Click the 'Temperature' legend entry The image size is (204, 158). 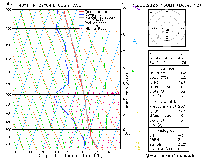pos(96,12)
